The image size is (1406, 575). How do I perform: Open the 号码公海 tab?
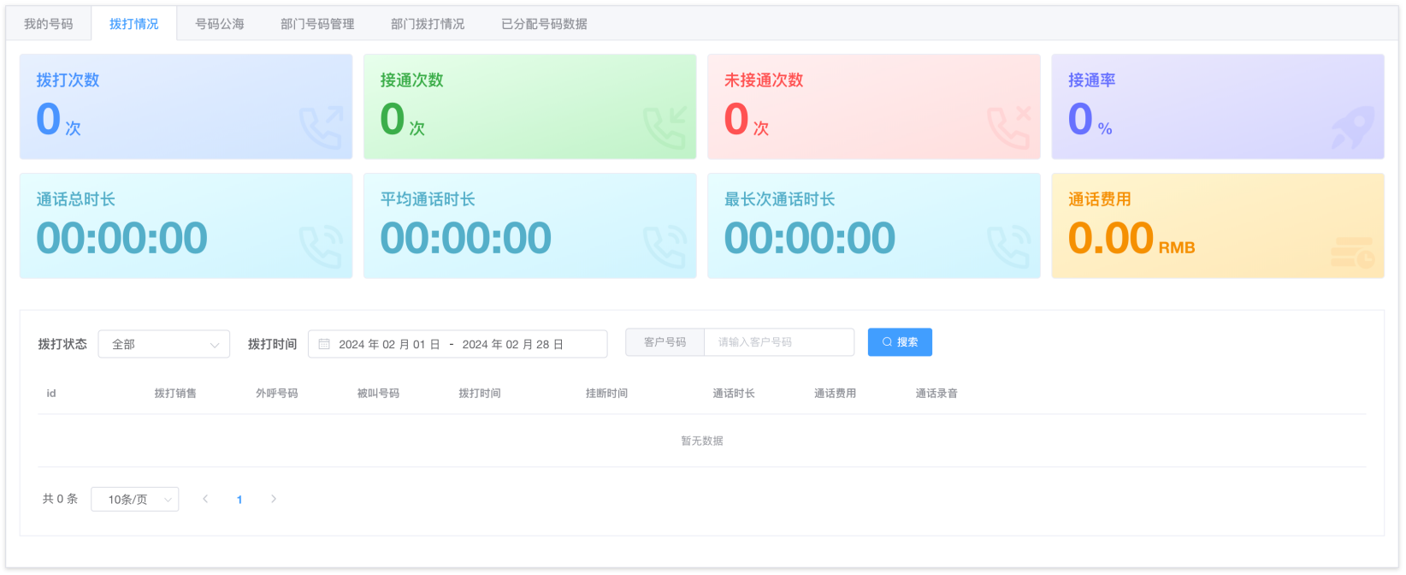220,24
